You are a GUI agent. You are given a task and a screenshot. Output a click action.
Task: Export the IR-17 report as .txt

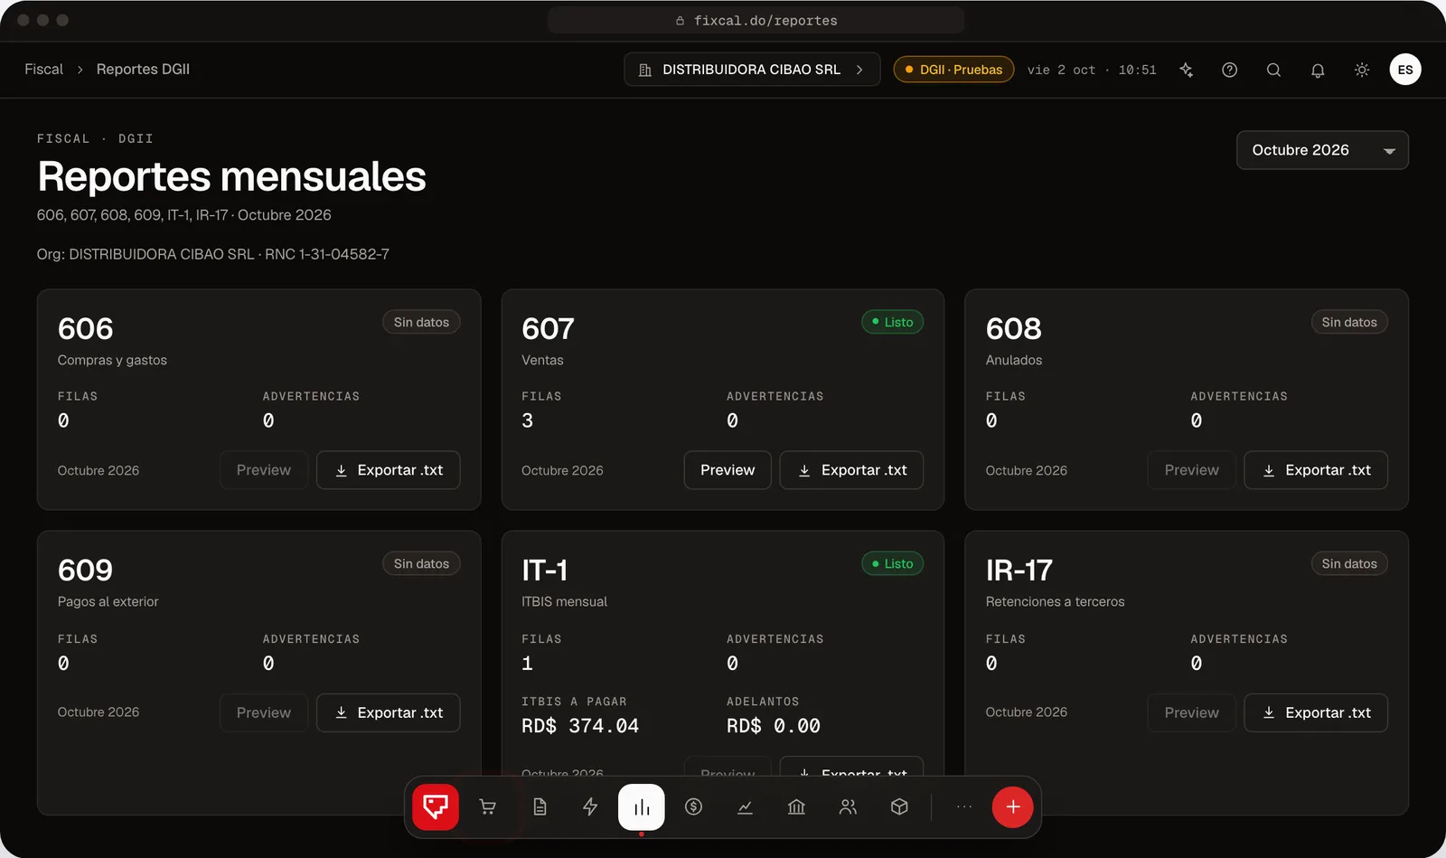pos(1316,712)
